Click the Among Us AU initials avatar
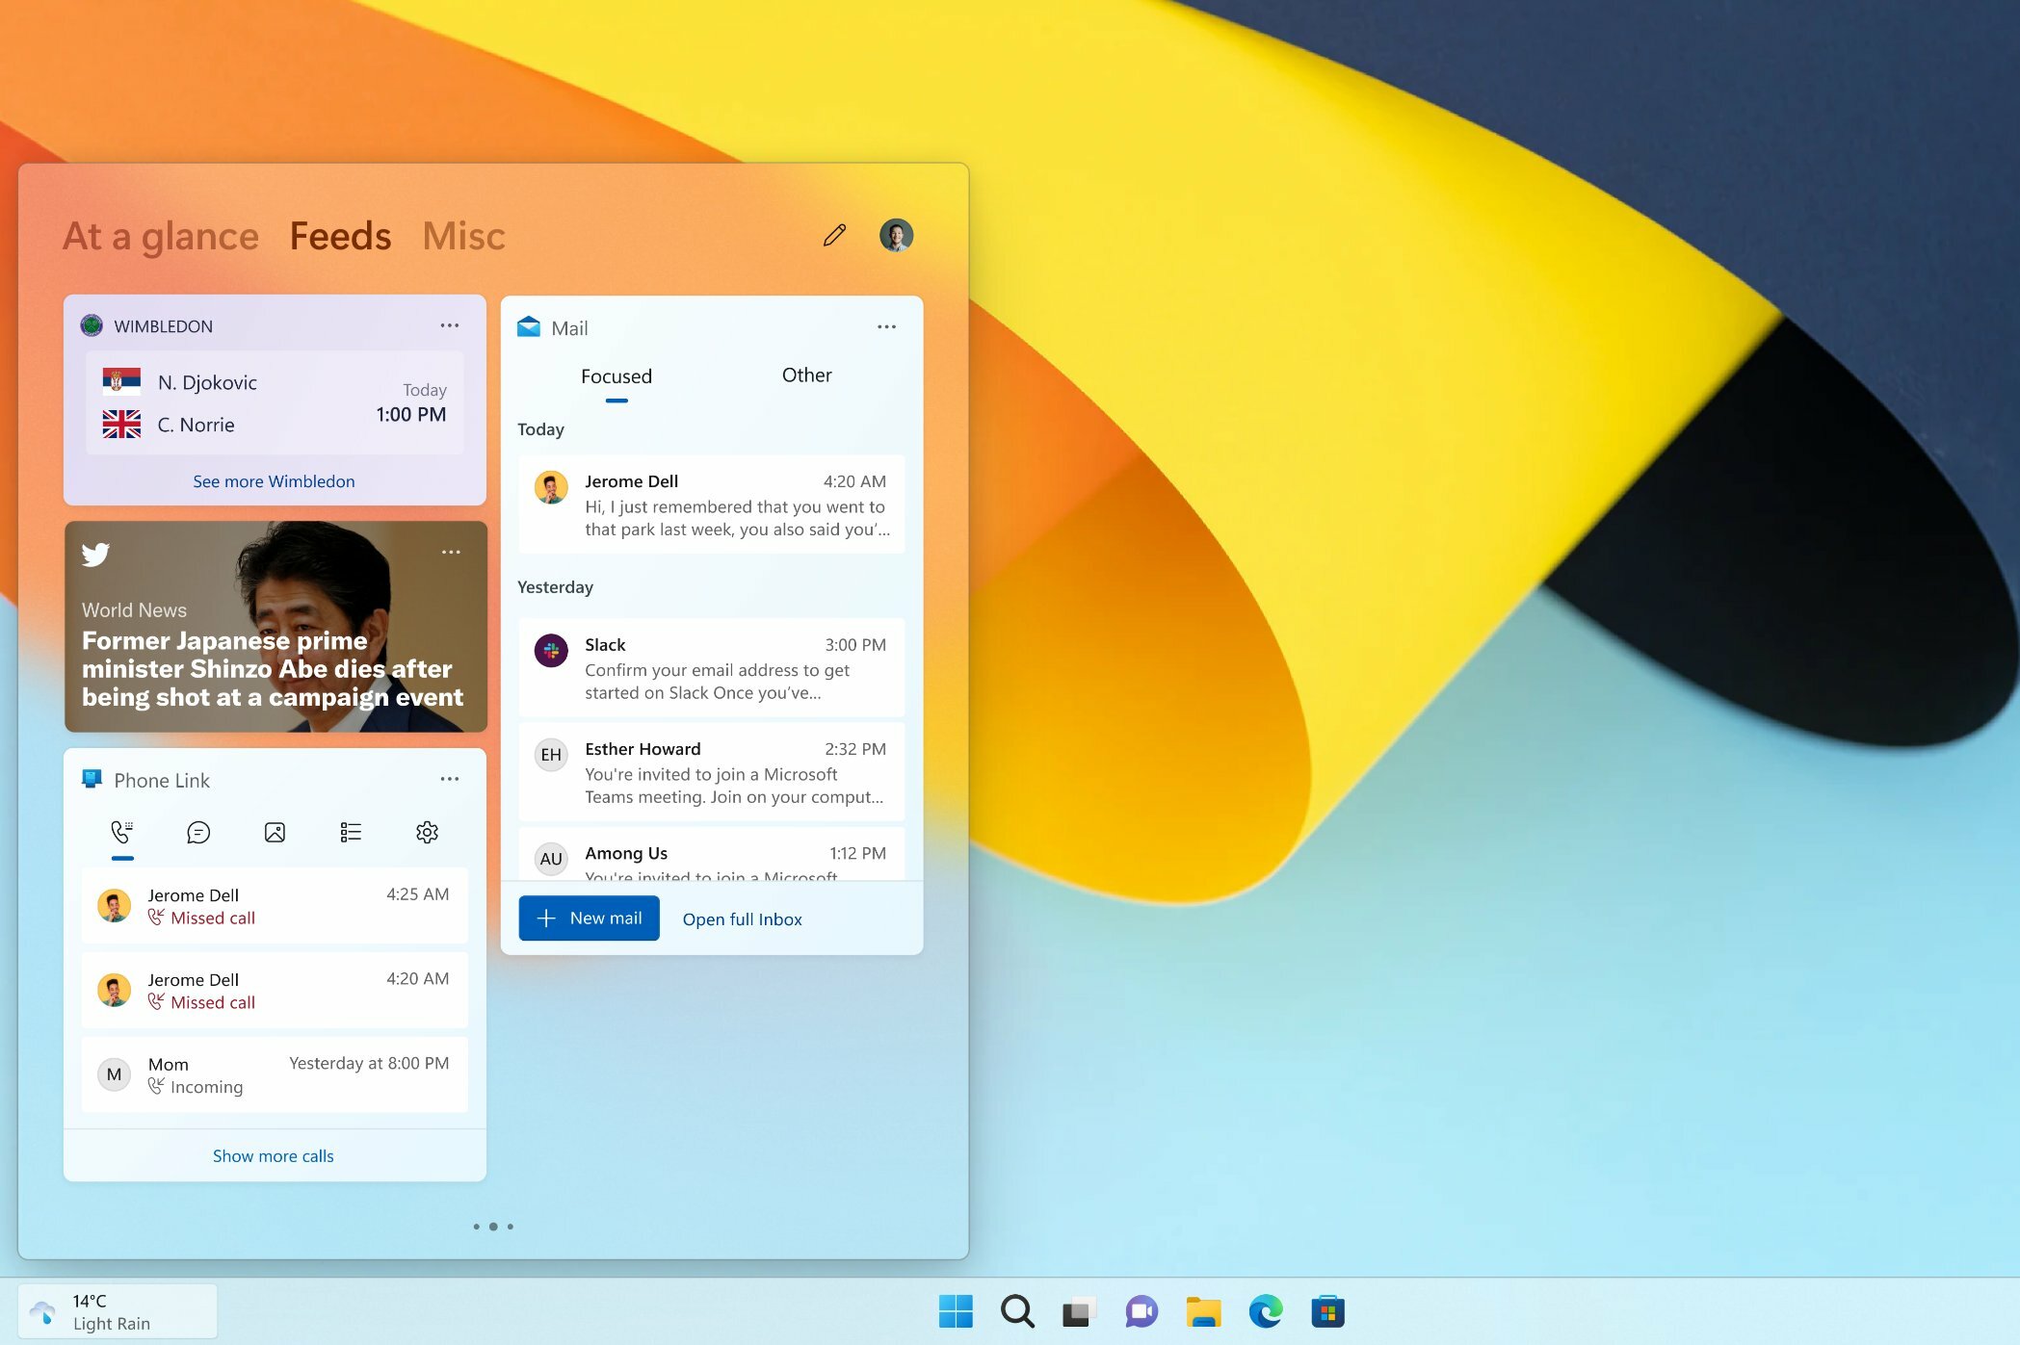 tap(551, 859)
